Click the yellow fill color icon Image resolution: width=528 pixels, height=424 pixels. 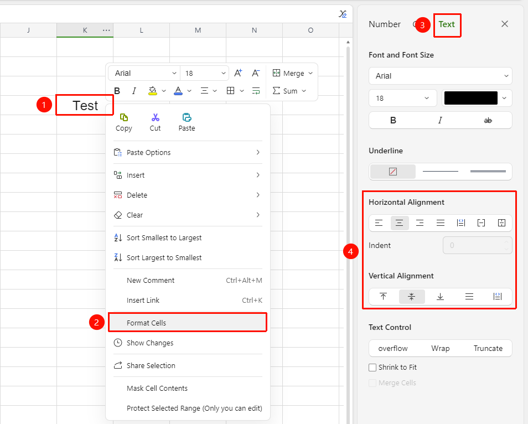pyautogui.click(x=153, y=91)
